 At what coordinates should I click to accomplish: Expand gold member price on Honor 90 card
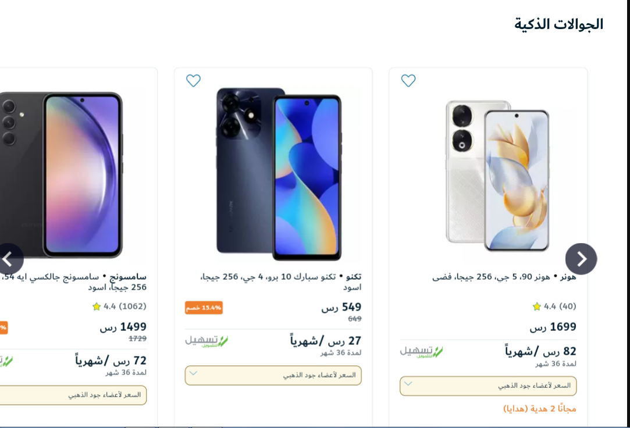click(488, 386)
